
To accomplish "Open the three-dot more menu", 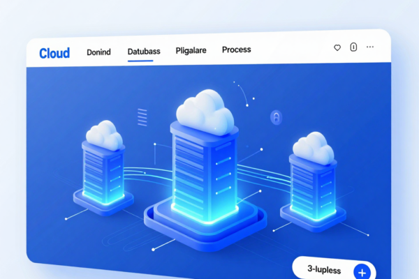I will (370, 47).
